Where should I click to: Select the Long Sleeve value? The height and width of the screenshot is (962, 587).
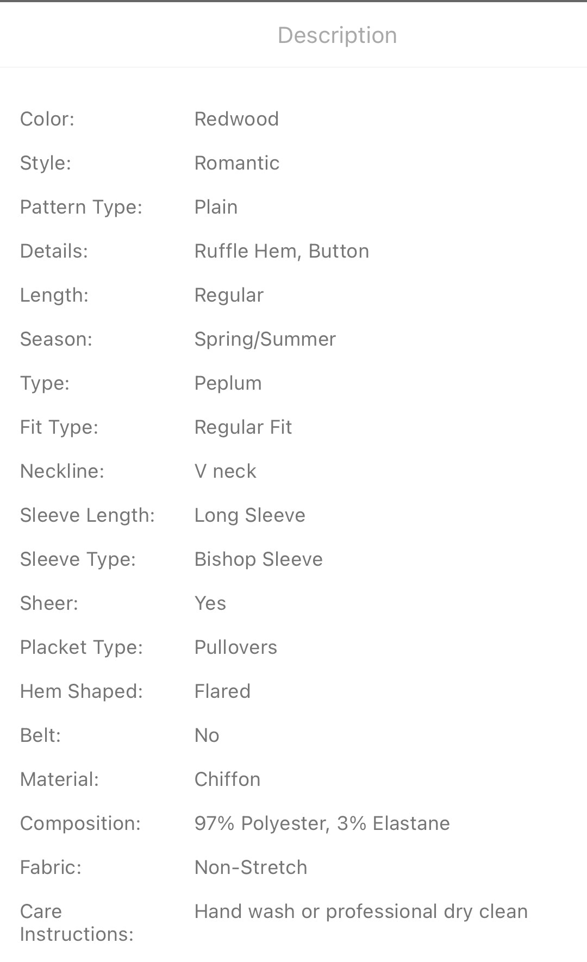pyautogui.click(x=249, y=515)
